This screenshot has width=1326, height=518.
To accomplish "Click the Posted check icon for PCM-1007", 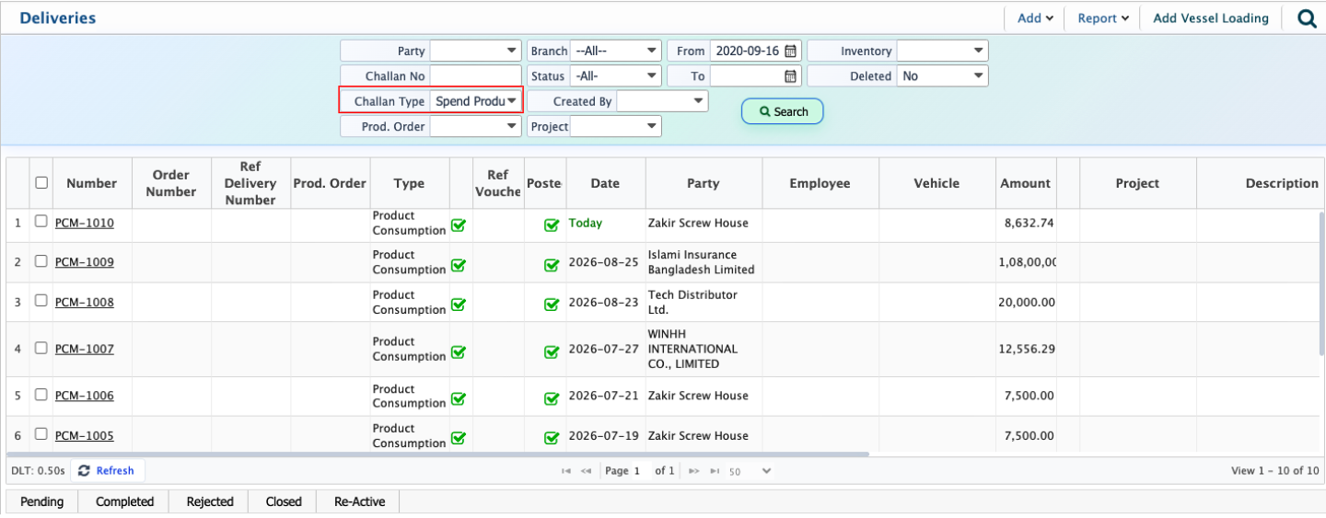I will tap(552, 351).
